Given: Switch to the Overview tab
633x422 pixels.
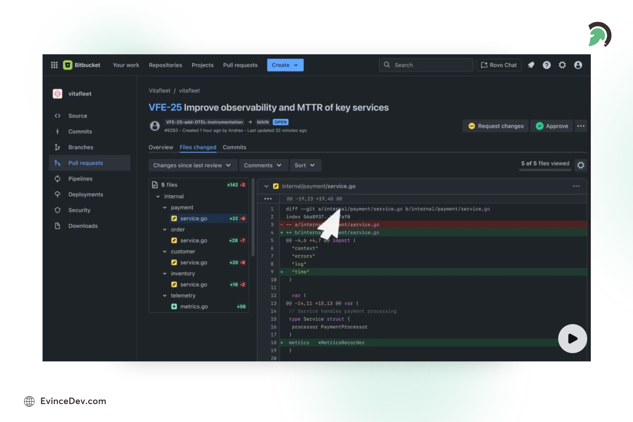Looking at the screenshot, I should [x=161, y=147].
